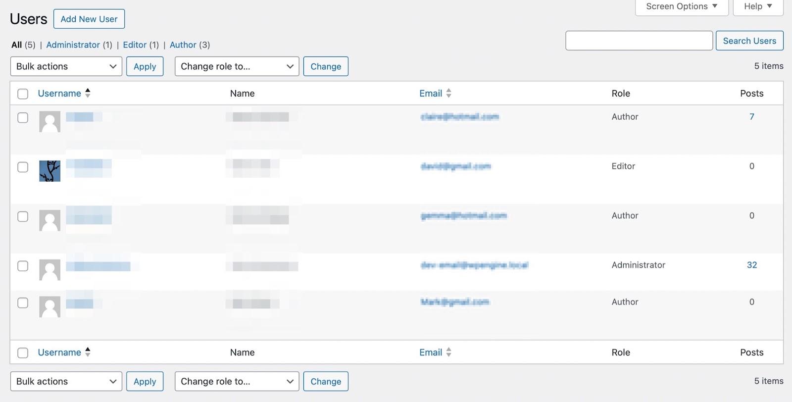
Task: Click the bottom Change button
Action: (x=326, y=381)
